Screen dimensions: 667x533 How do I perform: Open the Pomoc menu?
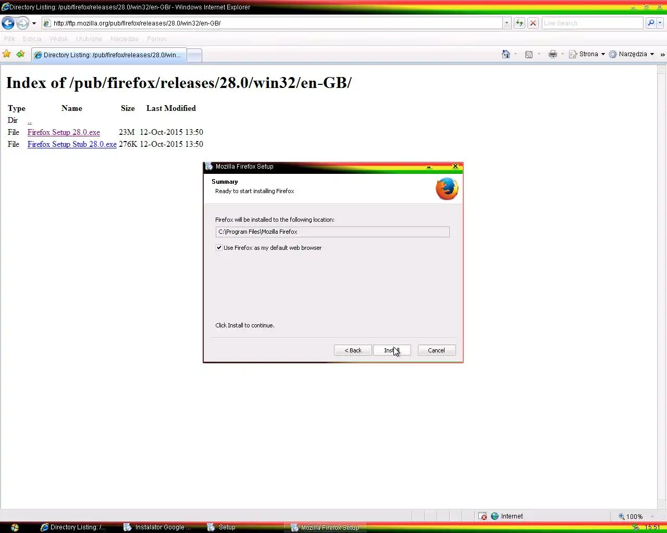click(157, 39)
